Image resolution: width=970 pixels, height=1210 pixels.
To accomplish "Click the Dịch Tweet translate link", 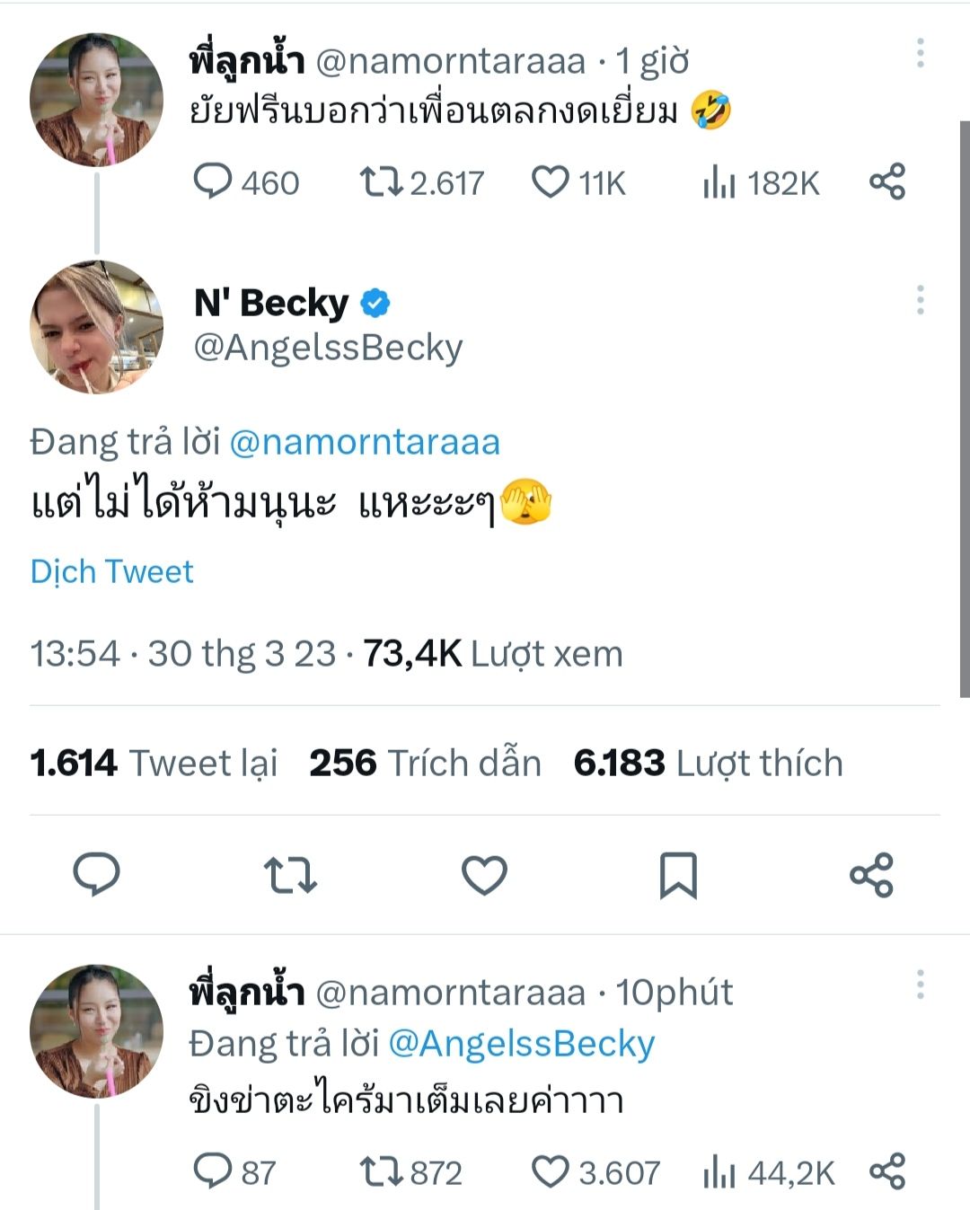I will 112,572.
